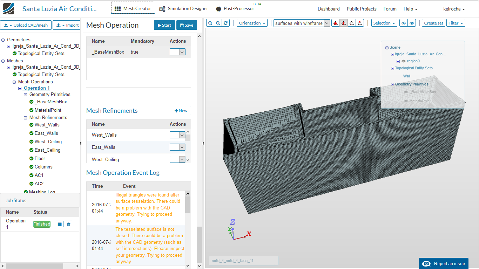The height and width of the screenshot is (269, 479).
Task: Toggle region0 visibility eye in Scene tree
Action: [x=403, y=61]
